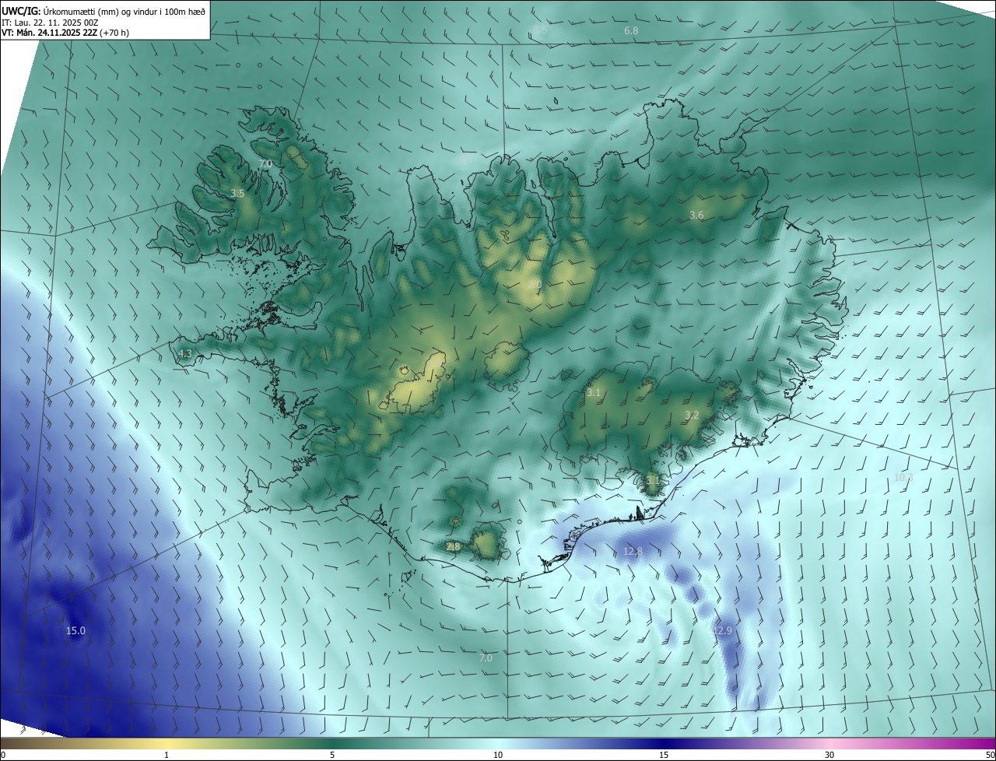Image resolution: width=996 pixels, height=761 pixels.
Task: Click the title text 'Úrkomumætti (mm) og vindur í 100m hæð'
Action: 124,11
